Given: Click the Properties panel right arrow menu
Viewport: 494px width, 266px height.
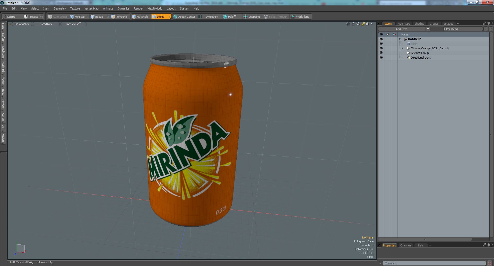Looking at the screenshot, I should coord(492,245).
